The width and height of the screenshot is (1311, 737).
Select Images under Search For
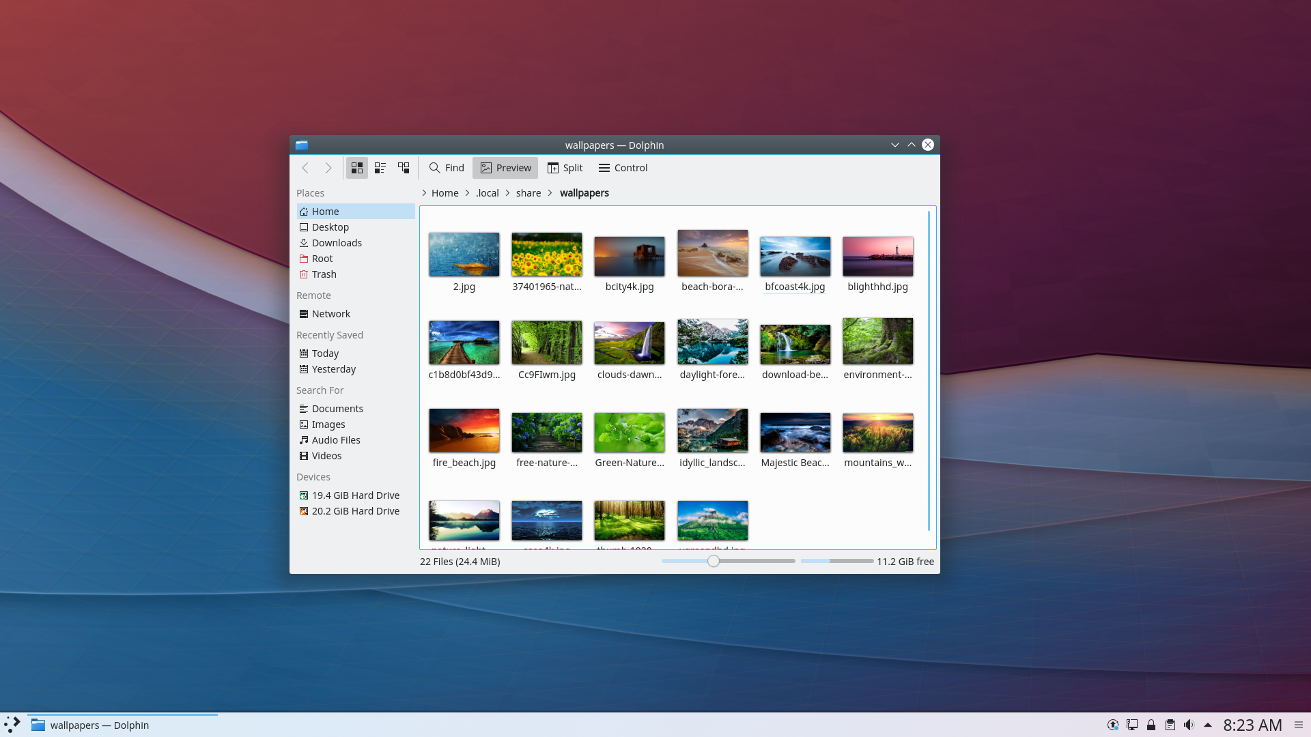coord(328,424)
